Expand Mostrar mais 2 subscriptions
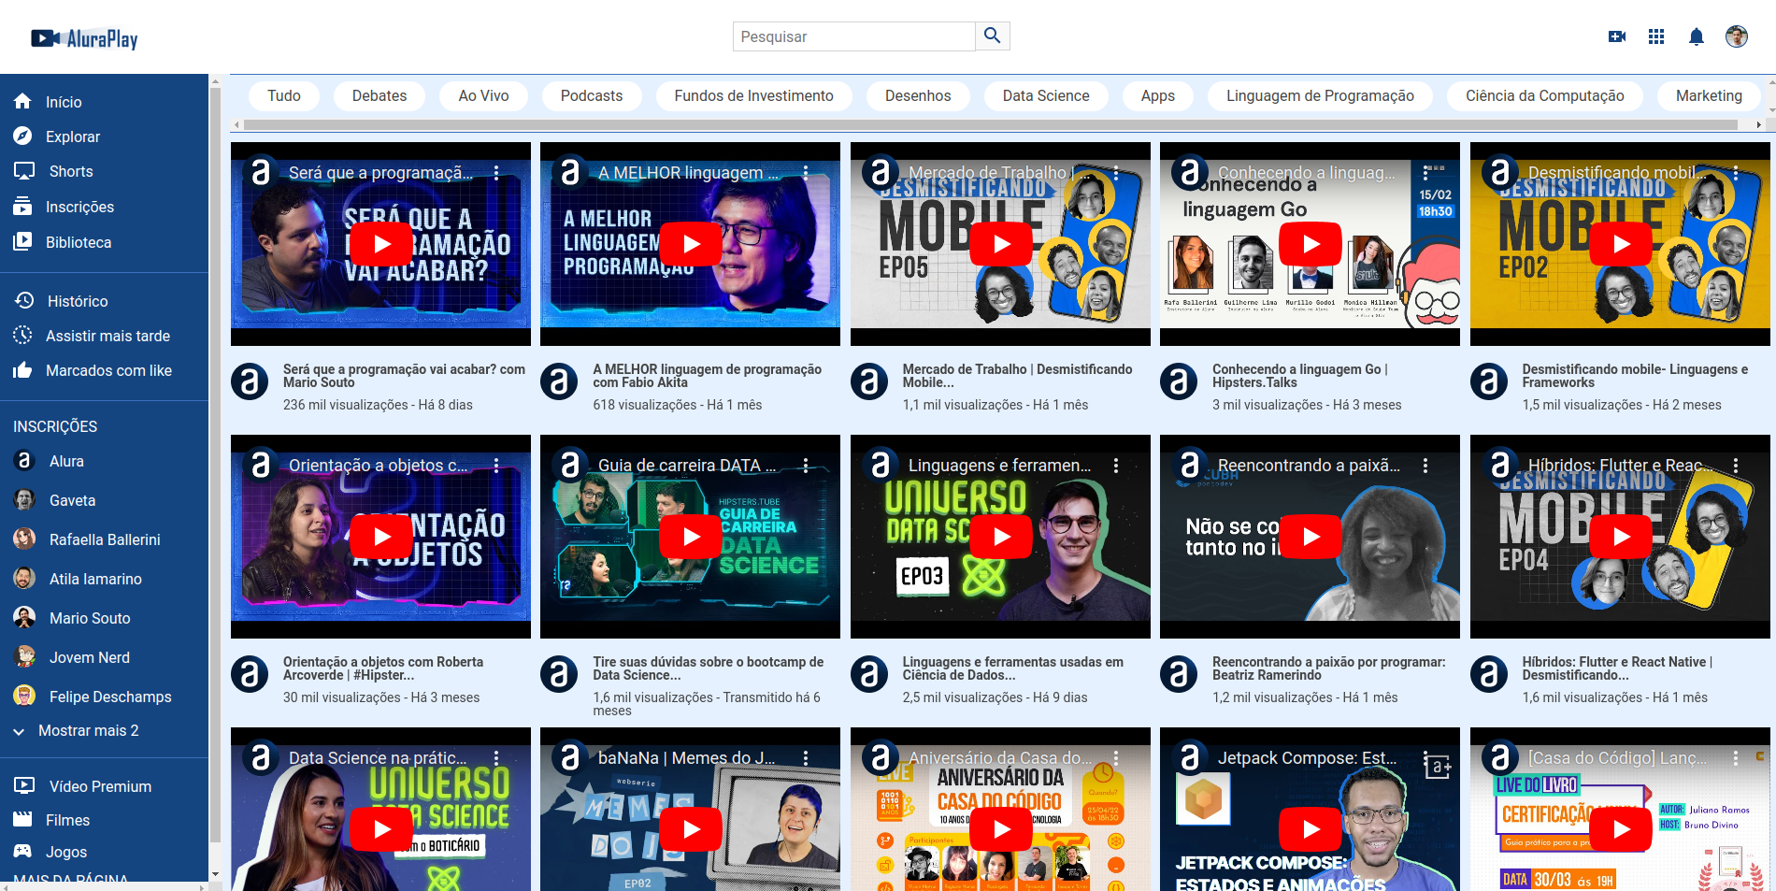The height and width of the screenshot is (891, 1776). coord(88,730)
